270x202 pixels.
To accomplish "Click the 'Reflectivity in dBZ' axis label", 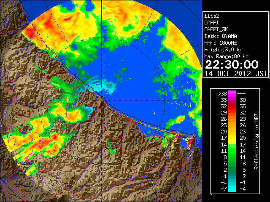I will click(256, 141).
